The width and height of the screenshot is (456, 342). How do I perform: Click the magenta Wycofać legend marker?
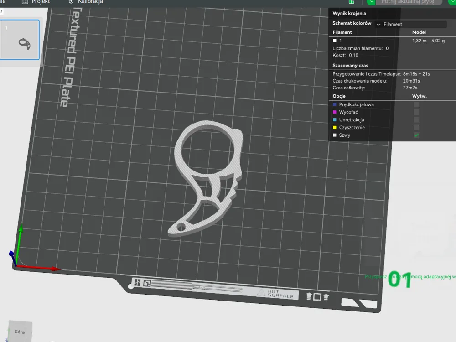[x=334, y=112]
